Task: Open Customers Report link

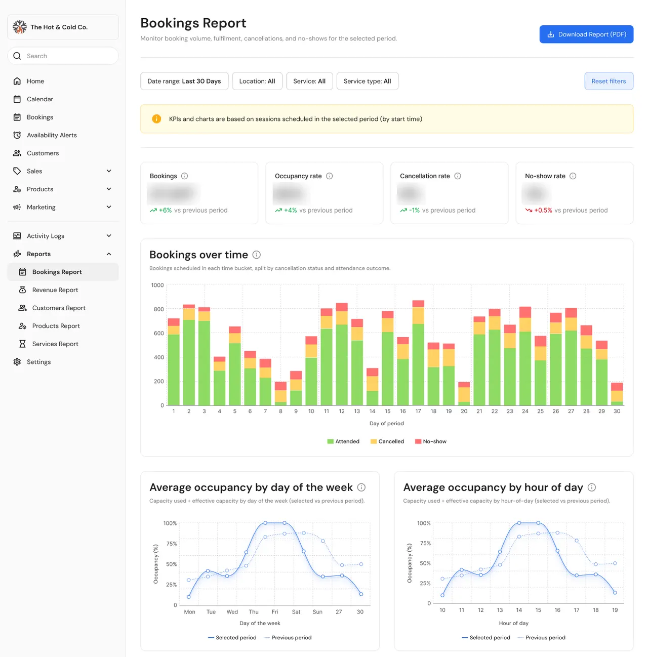Action: 63,308
